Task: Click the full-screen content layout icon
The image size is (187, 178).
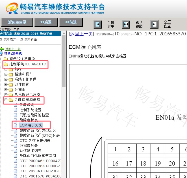Action: click(x=154, y=24)
